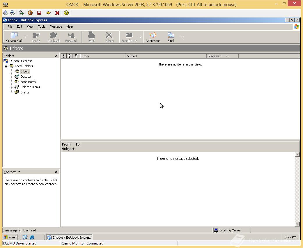The width and height of the screenshot is (303, 248).
Task: Select the Outbox folder
Action: 26,77
